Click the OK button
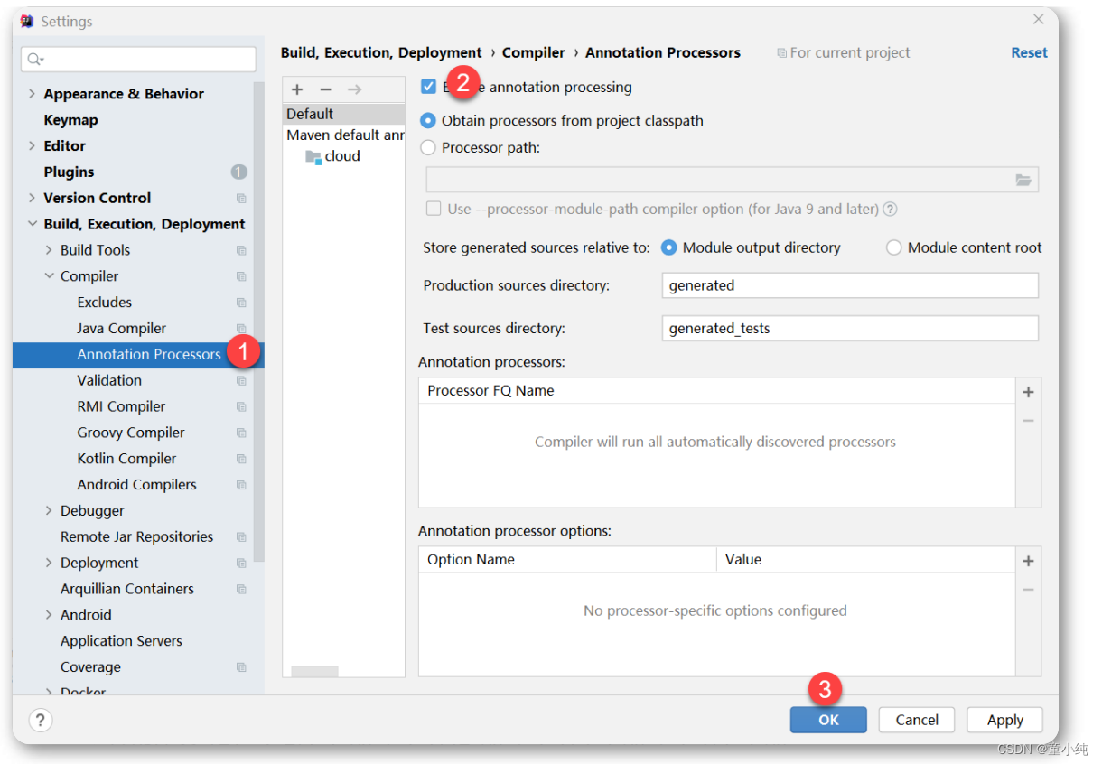Screen dimensions: 1102x764 (x=828, y=720)
